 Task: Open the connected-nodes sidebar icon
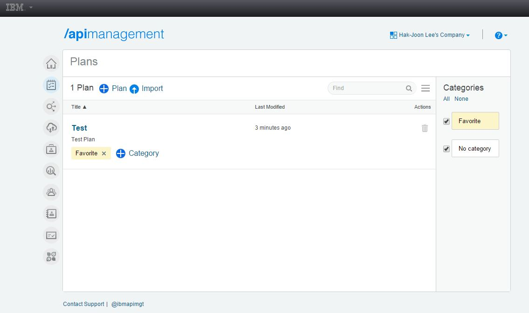point(51,106)
